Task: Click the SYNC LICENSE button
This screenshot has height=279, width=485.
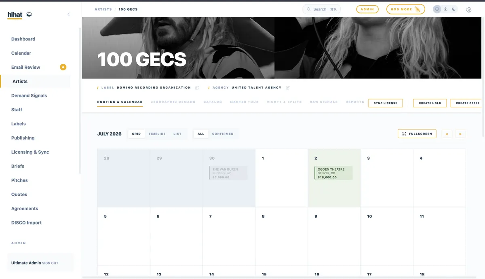Action: coord(386,103)
